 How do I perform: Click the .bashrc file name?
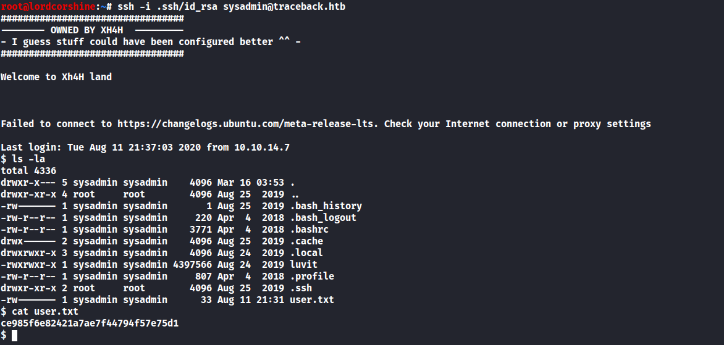point(309,230)
